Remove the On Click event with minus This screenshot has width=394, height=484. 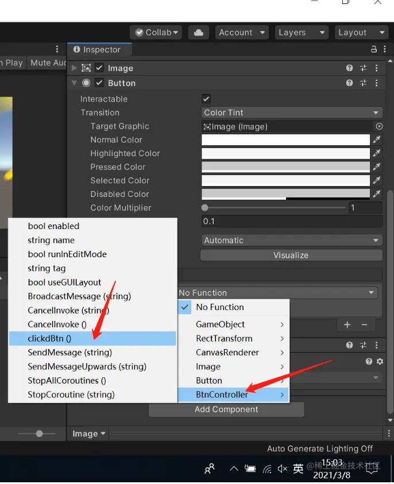tap(364, 325)
